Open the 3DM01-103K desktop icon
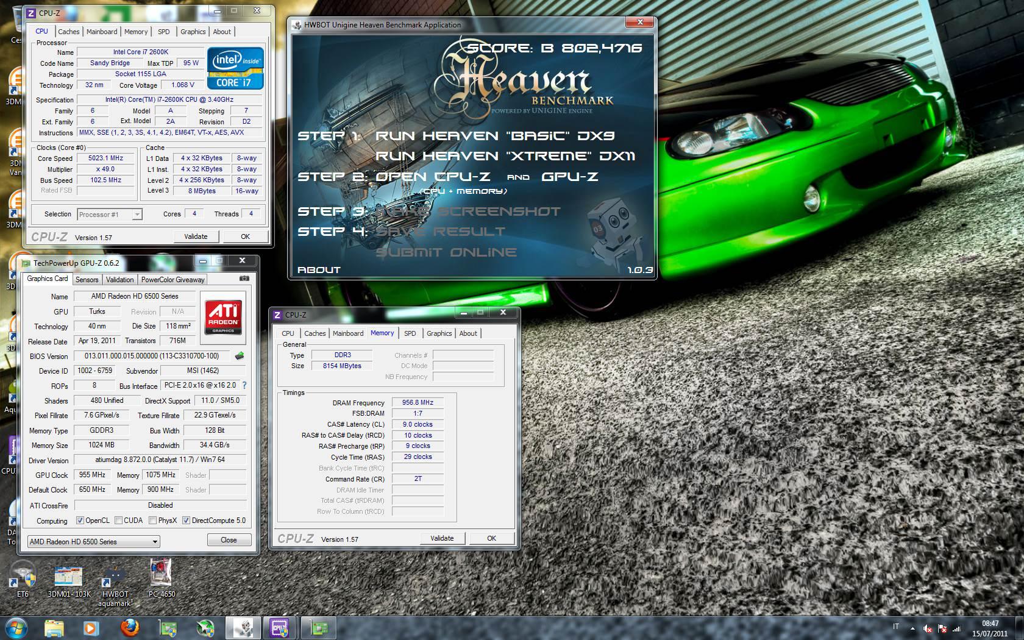Screen dimensions: 1024x640 click(x=69, y=580)
